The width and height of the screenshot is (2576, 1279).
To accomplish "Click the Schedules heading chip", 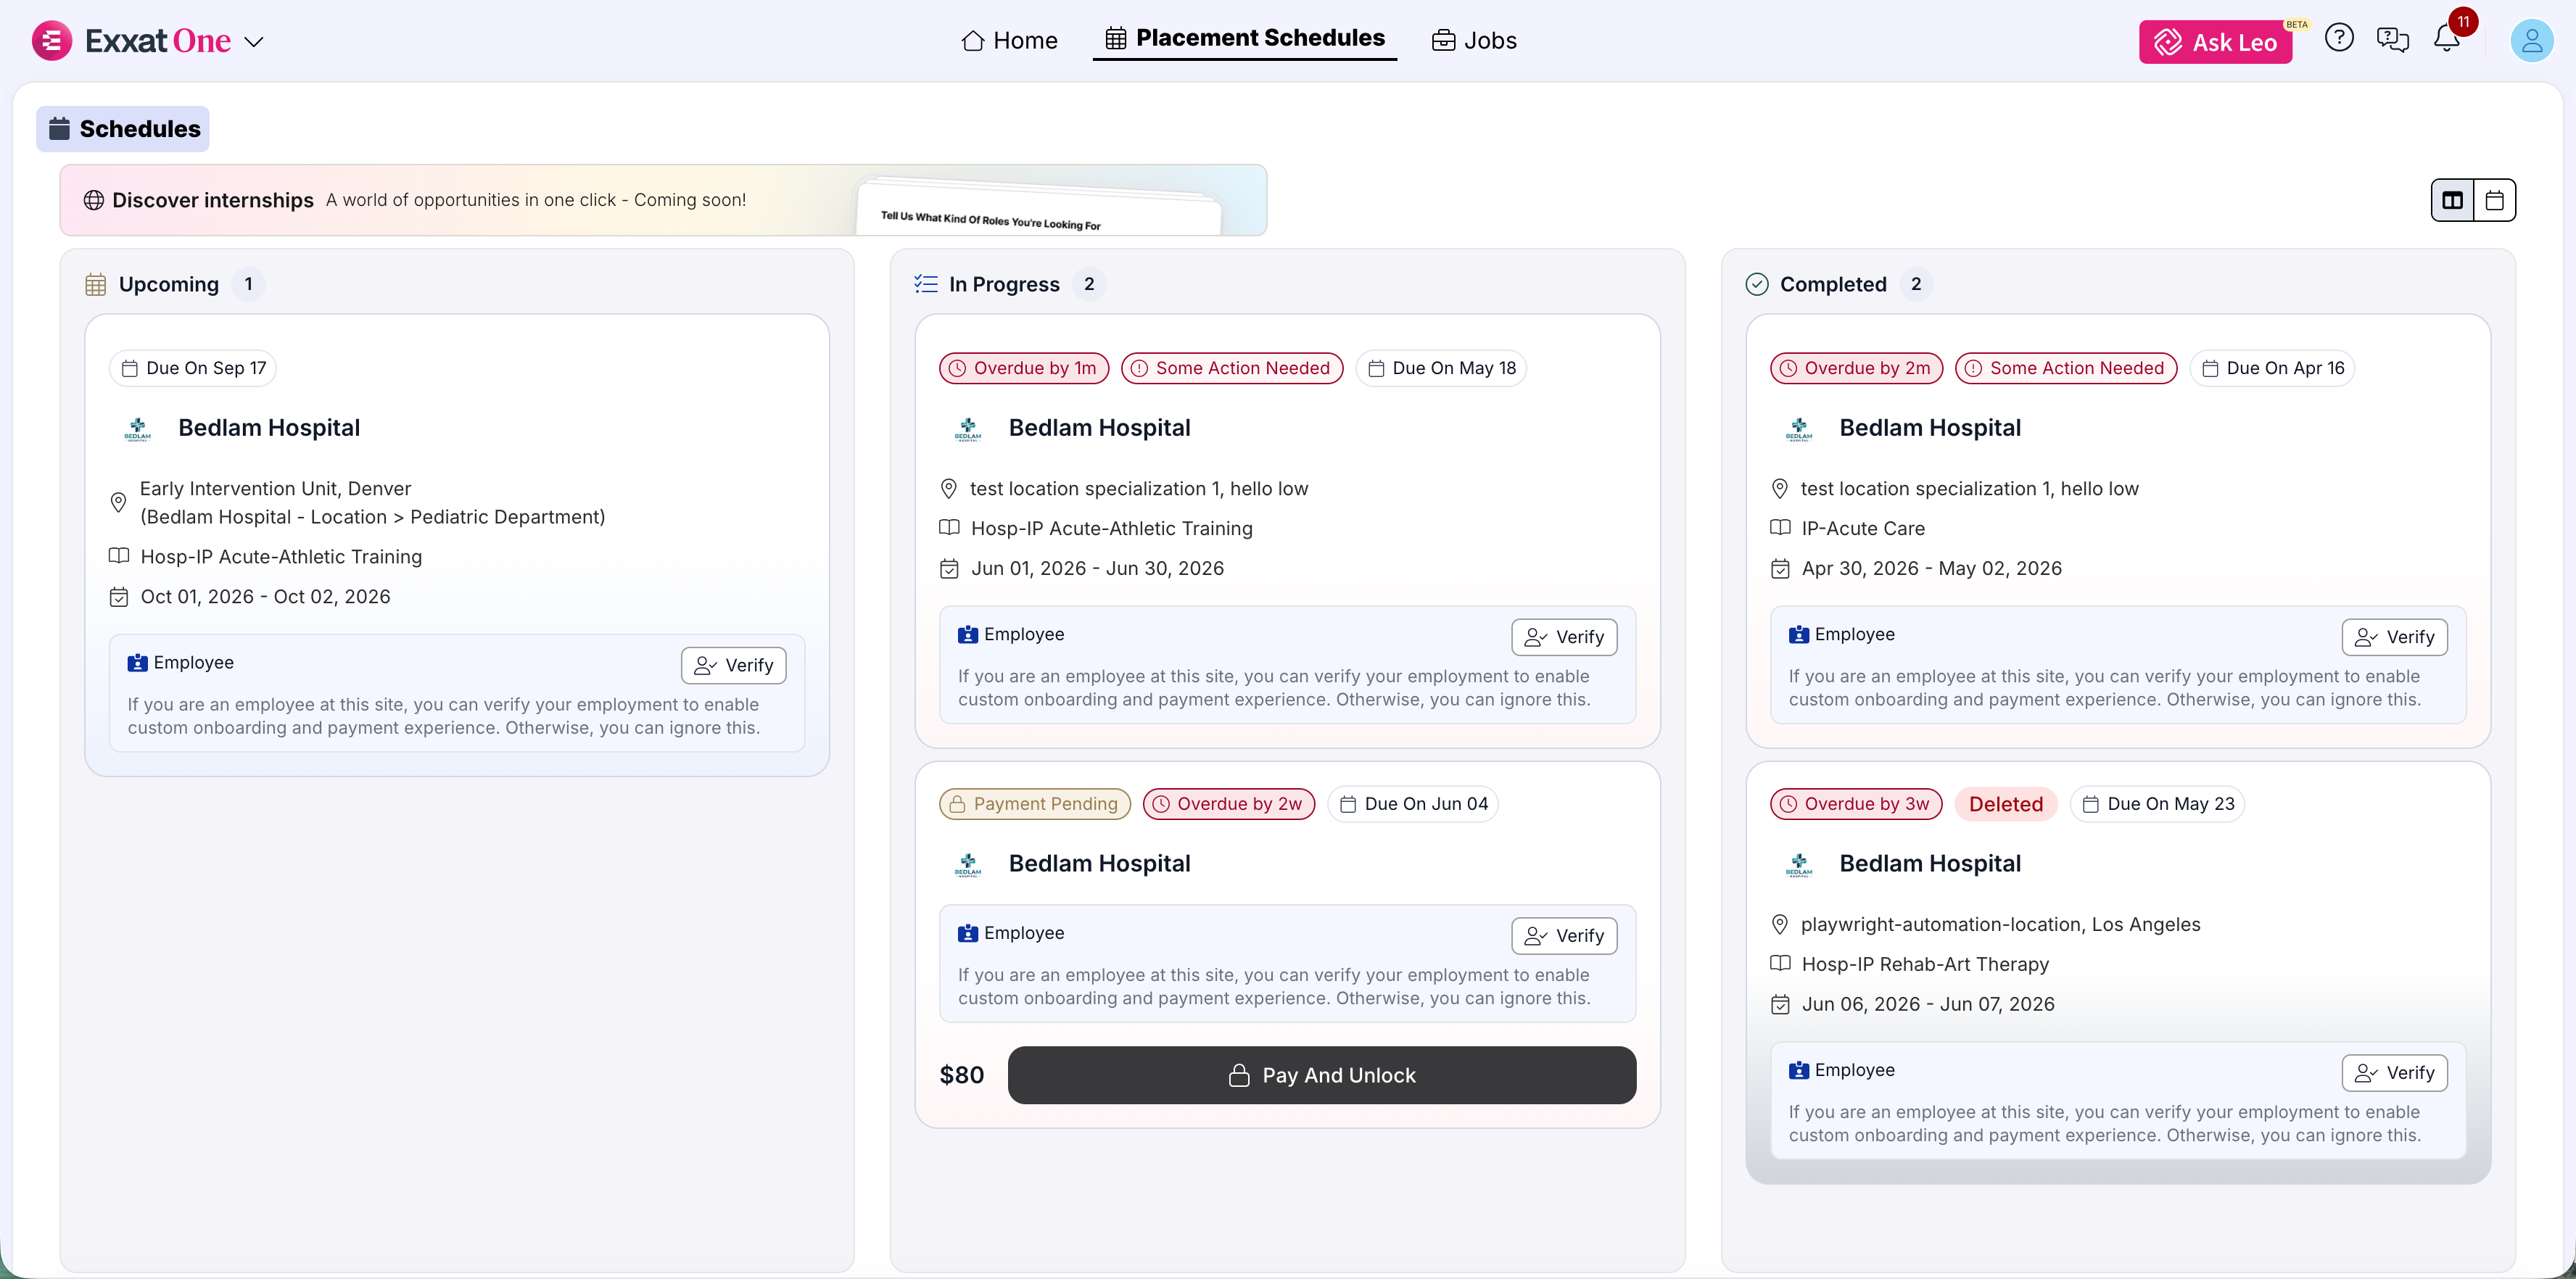I will (123, 129).
